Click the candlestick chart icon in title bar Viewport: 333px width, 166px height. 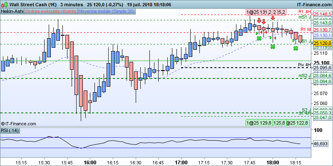click(5, 4)
